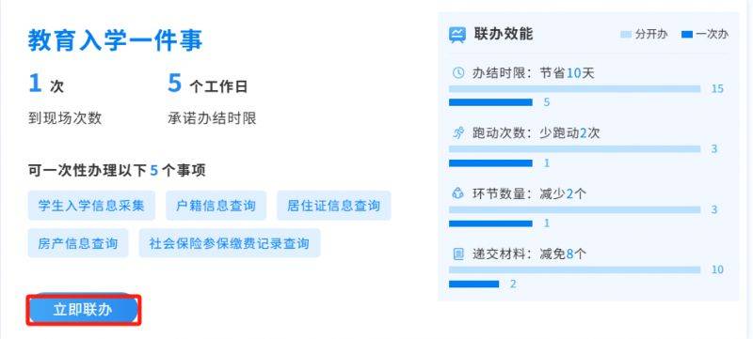
Task: Click the document icon beside 递交材料
Action: tap(458, 254)
